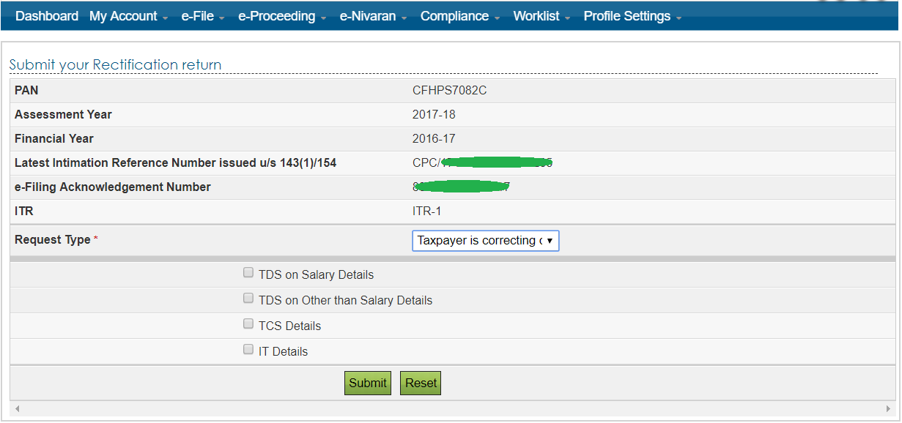
Task: Click the Reset button
Action: click(x=420, y=383)
